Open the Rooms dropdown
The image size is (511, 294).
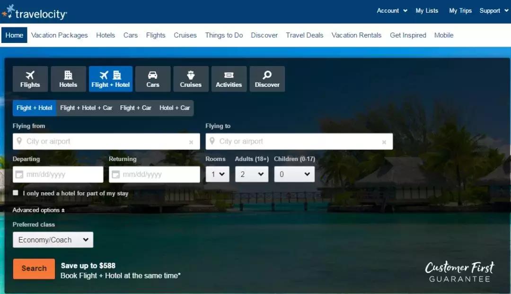(217, 174)
